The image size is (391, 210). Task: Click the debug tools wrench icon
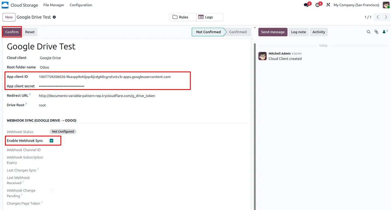(x=328, y=5)
